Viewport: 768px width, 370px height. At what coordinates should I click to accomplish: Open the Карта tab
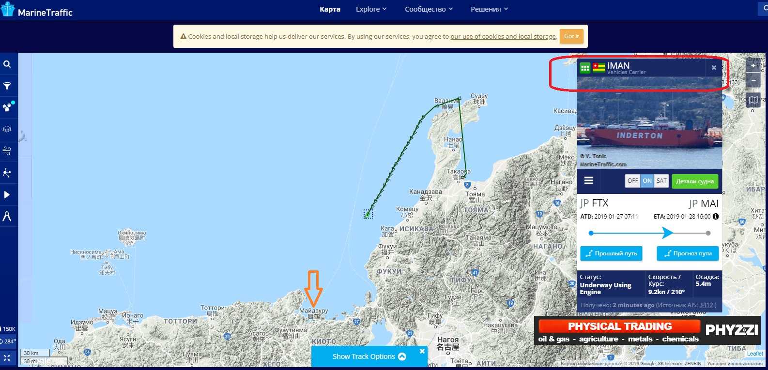point(330,9)
